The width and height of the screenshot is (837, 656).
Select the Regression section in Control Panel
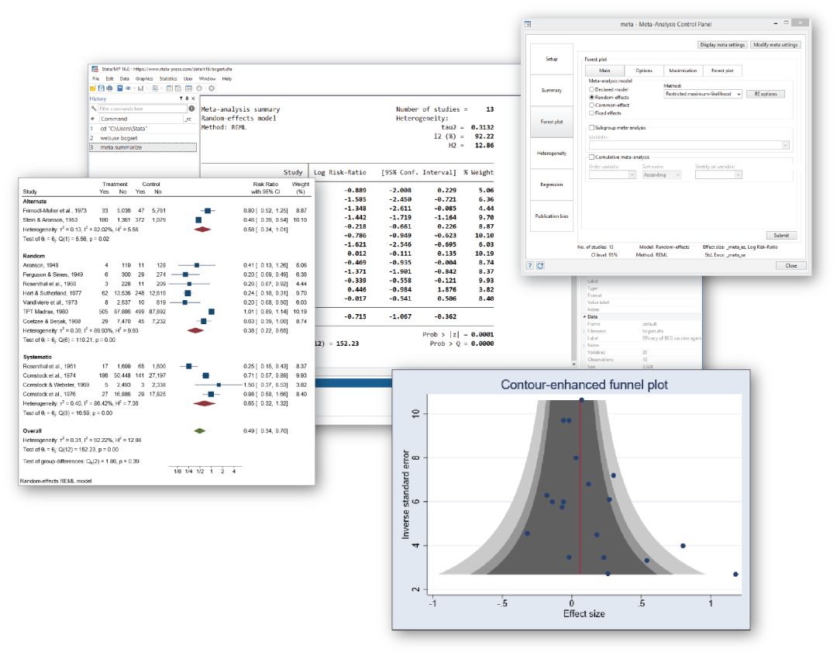tap(552, 185)
